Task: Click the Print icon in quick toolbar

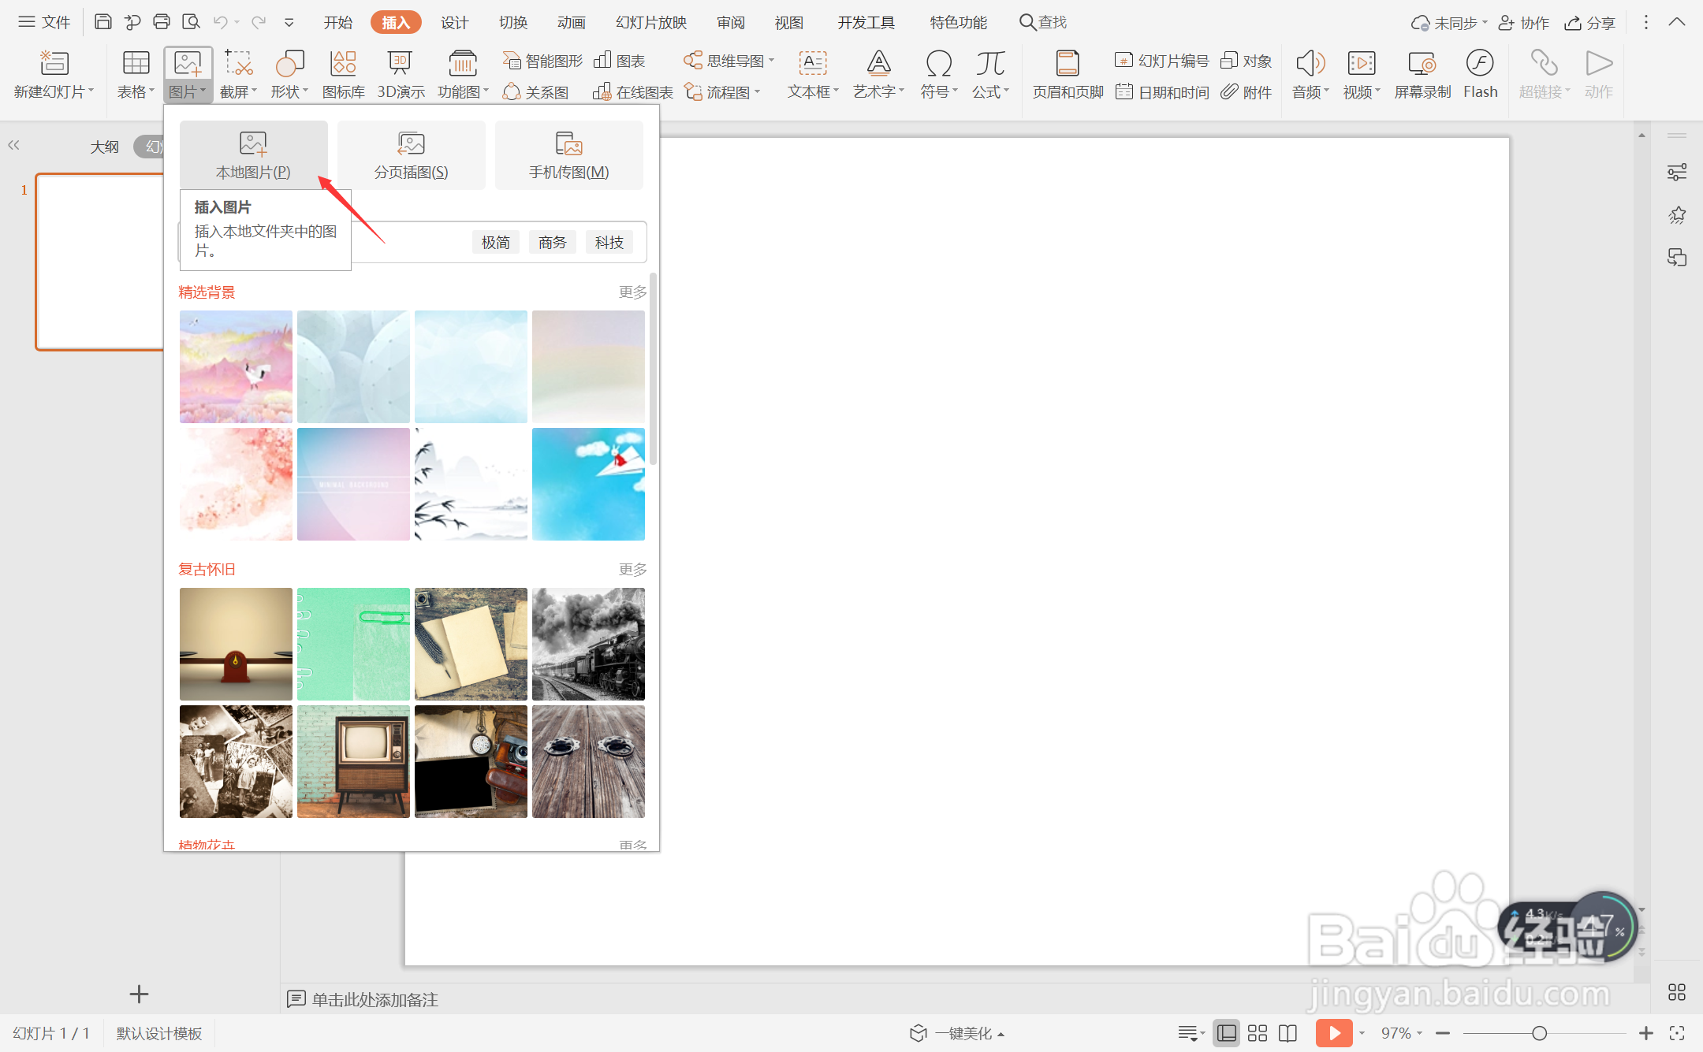Action: [161, 22]
